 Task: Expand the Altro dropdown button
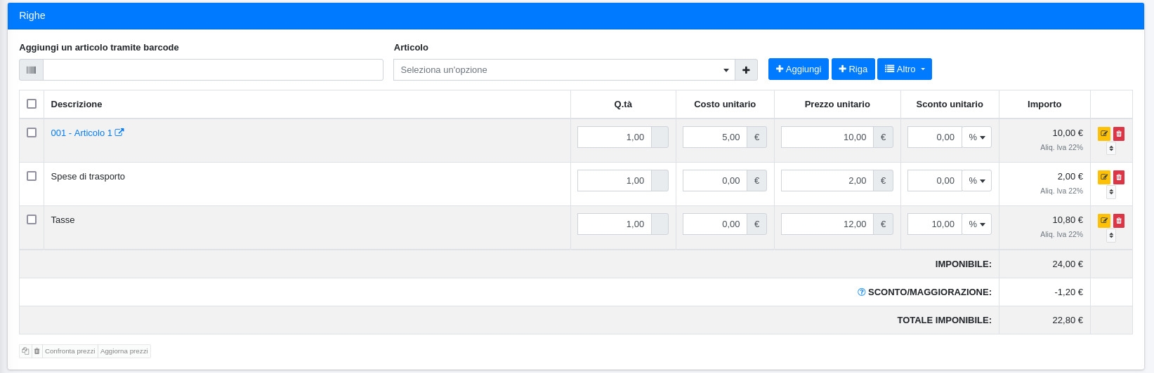coord(904,69)
